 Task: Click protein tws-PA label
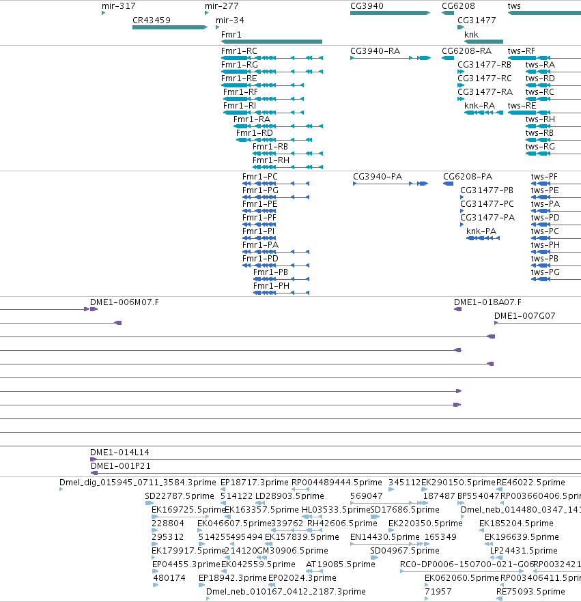[545, 204]
